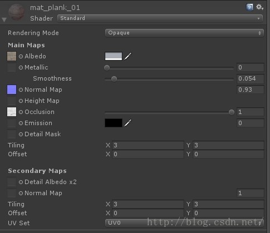Click the empty secondary Normal Map texture slot

12,193
